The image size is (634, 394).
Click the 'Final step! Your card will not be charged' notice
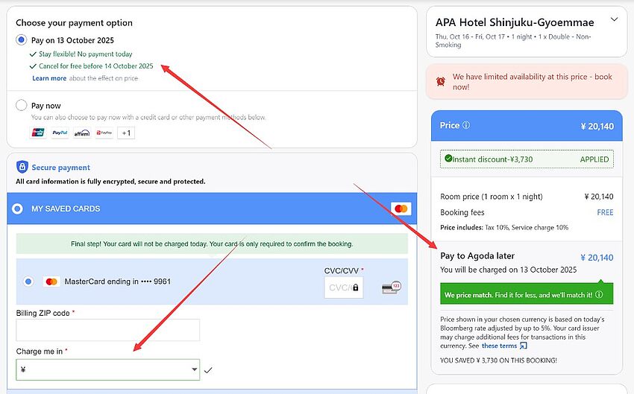pyautogui.click(x=212, y=244)
